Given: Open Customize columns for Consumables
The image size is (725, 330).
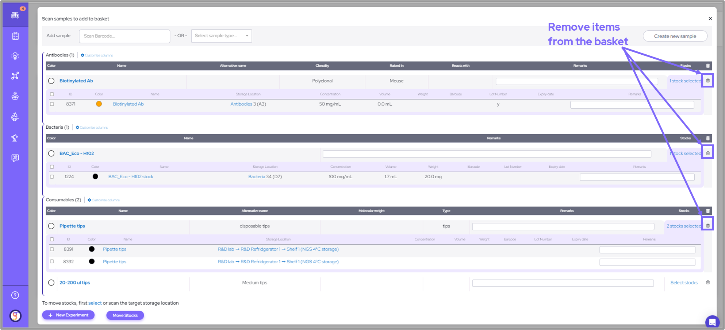Looking at the screenshot, I should pos(104,200).
